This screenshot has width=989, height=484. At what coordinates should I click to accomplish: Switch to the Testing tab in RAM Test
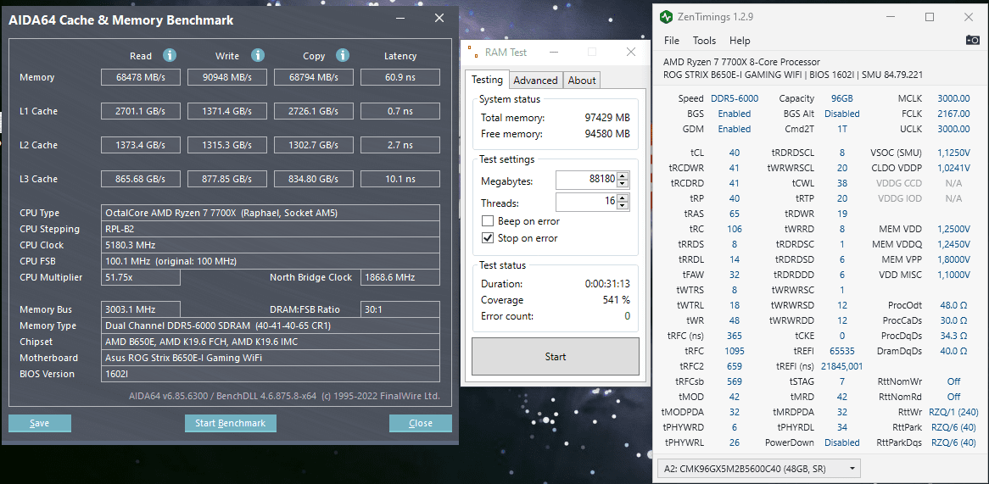[487, 80]
